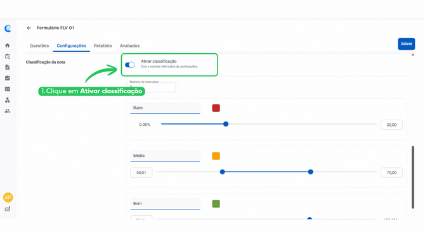
Task: Open the document sidebar icon
Action: (x=8, y=67)
